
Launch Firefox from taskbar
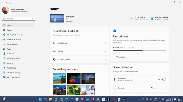point(93,99)
